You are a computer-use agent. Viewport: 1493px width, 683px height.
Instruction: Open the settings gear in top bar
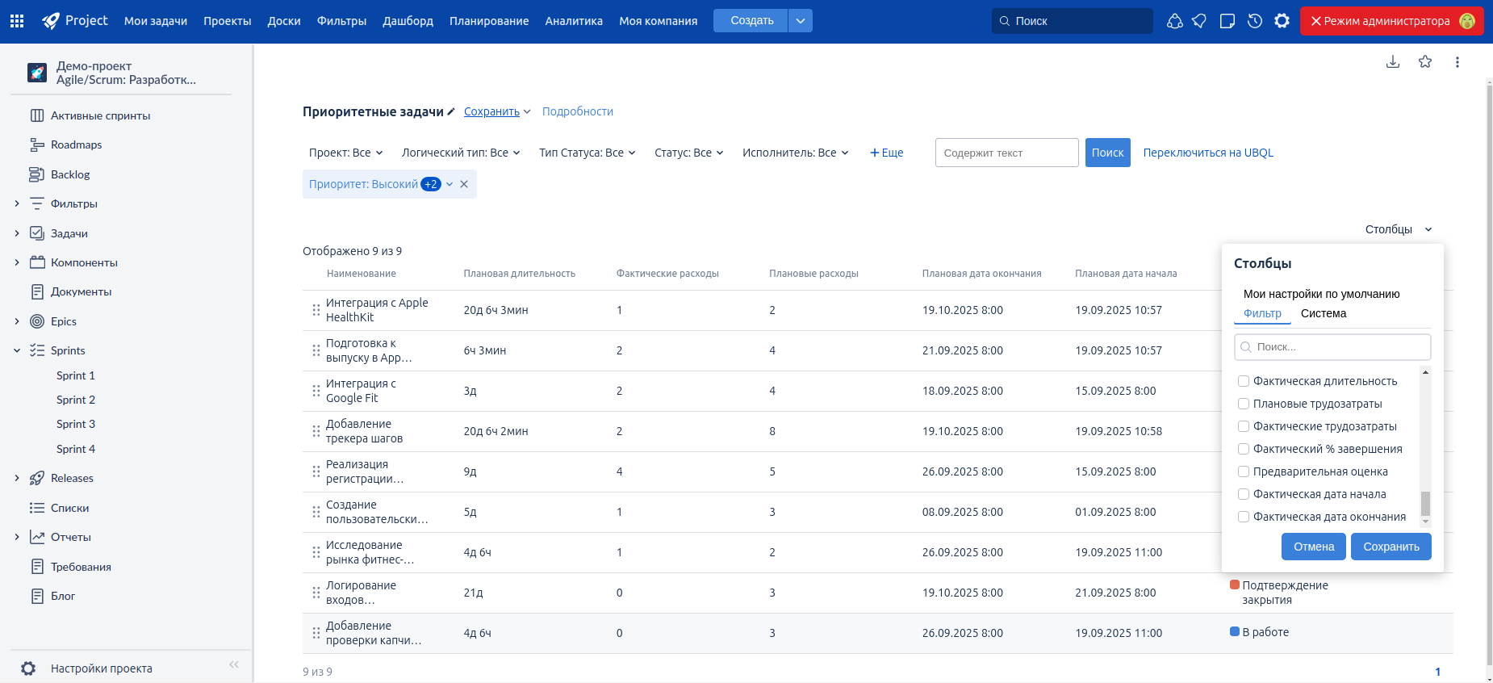[x=1282, y=21]
